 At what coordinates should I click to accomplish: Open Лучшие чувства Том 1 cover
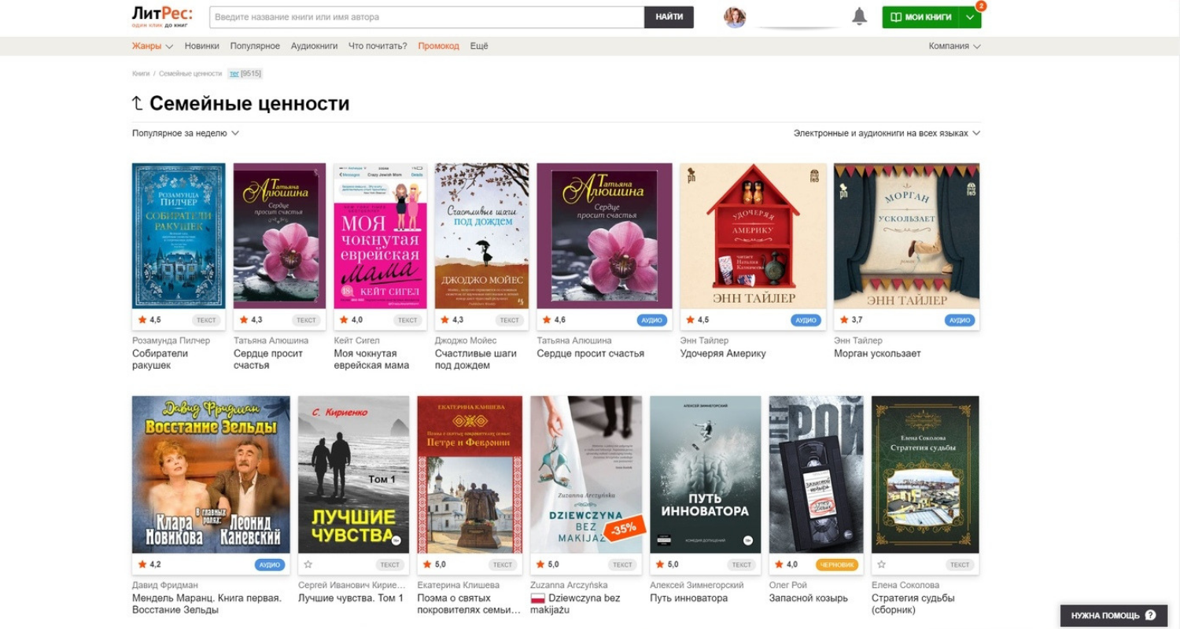coord(353,474)
